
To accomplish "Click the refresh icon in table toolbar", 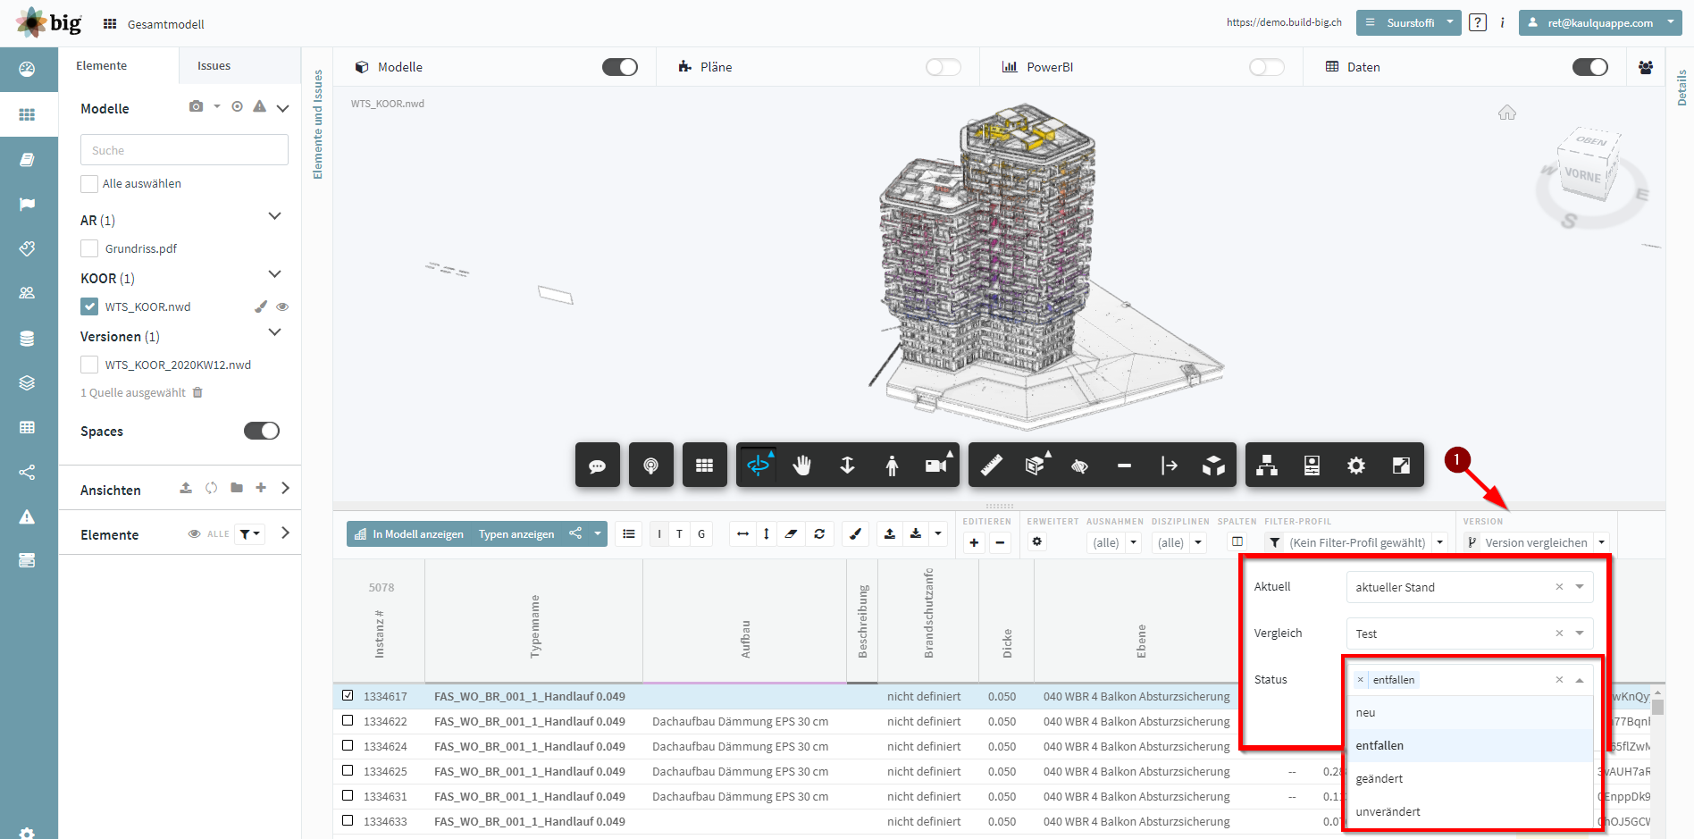I will [819, 533].
